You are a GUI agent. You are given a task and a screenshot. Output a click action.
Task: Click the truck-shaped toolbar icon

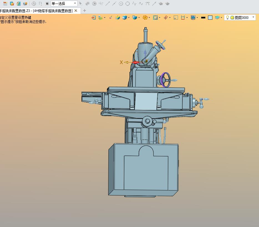[x=25, y=4]
